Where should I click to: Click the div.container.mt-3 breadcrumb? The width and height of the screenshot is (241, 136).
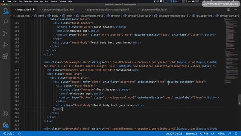pos(92,15)
